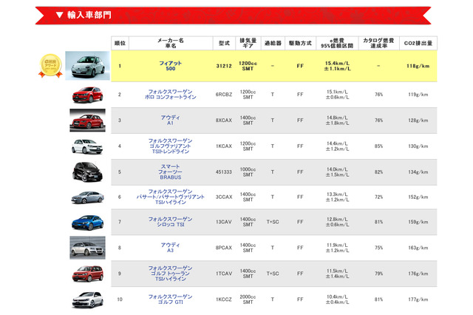Screen dimensions: 473x315
Task: Open the red Volkswagen Polo thumbnail
Action: [88, 95]
